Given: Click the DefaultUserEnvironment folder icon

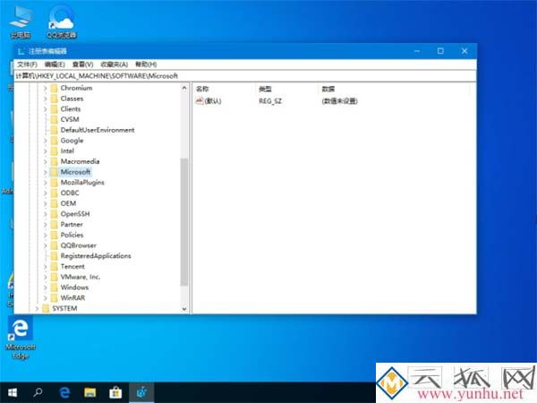Looking at the screenshot, I should coord(54,130).
